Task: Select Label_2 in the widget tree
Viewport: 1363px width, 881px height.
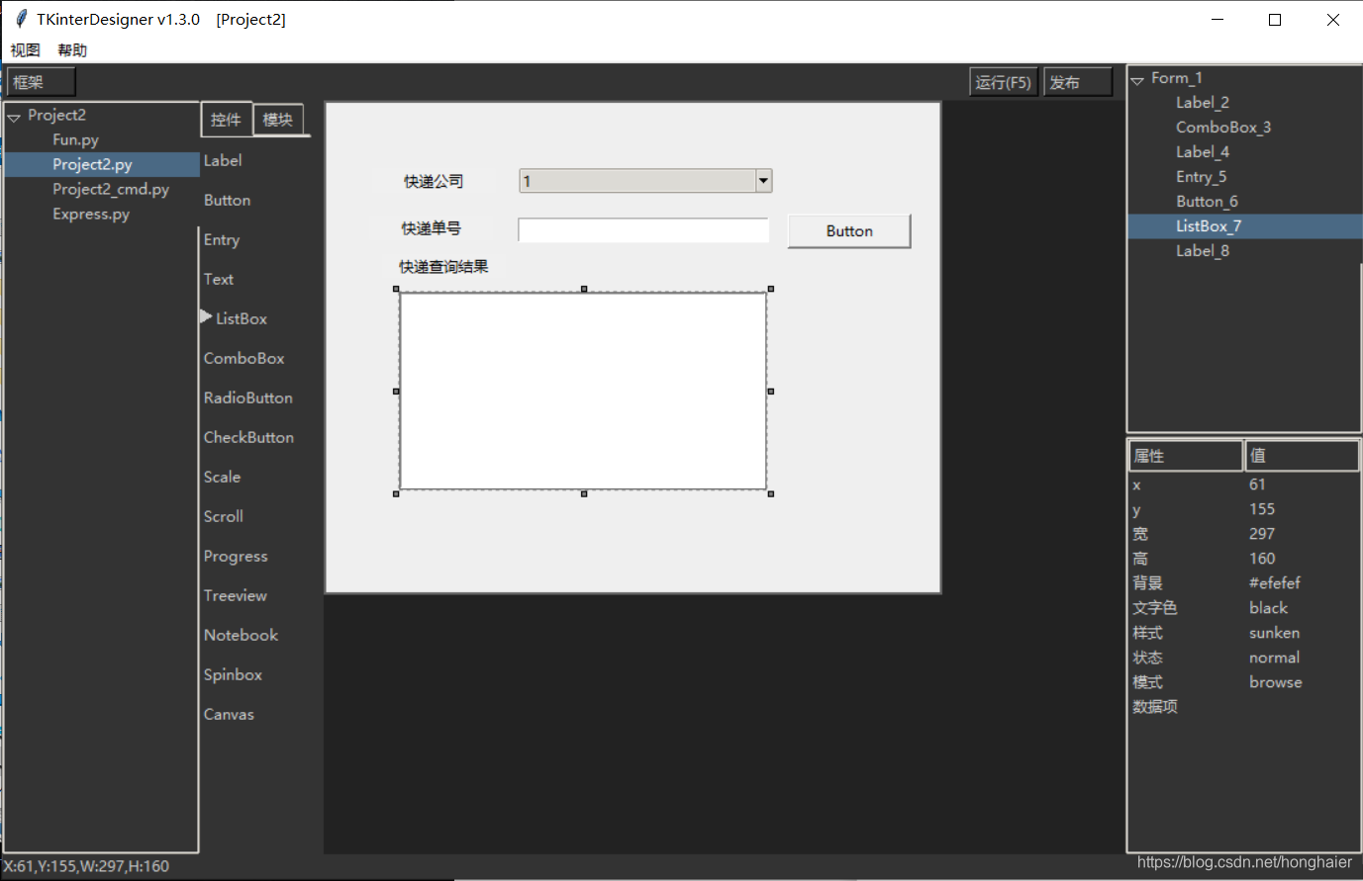Action: coord(1203,102)
